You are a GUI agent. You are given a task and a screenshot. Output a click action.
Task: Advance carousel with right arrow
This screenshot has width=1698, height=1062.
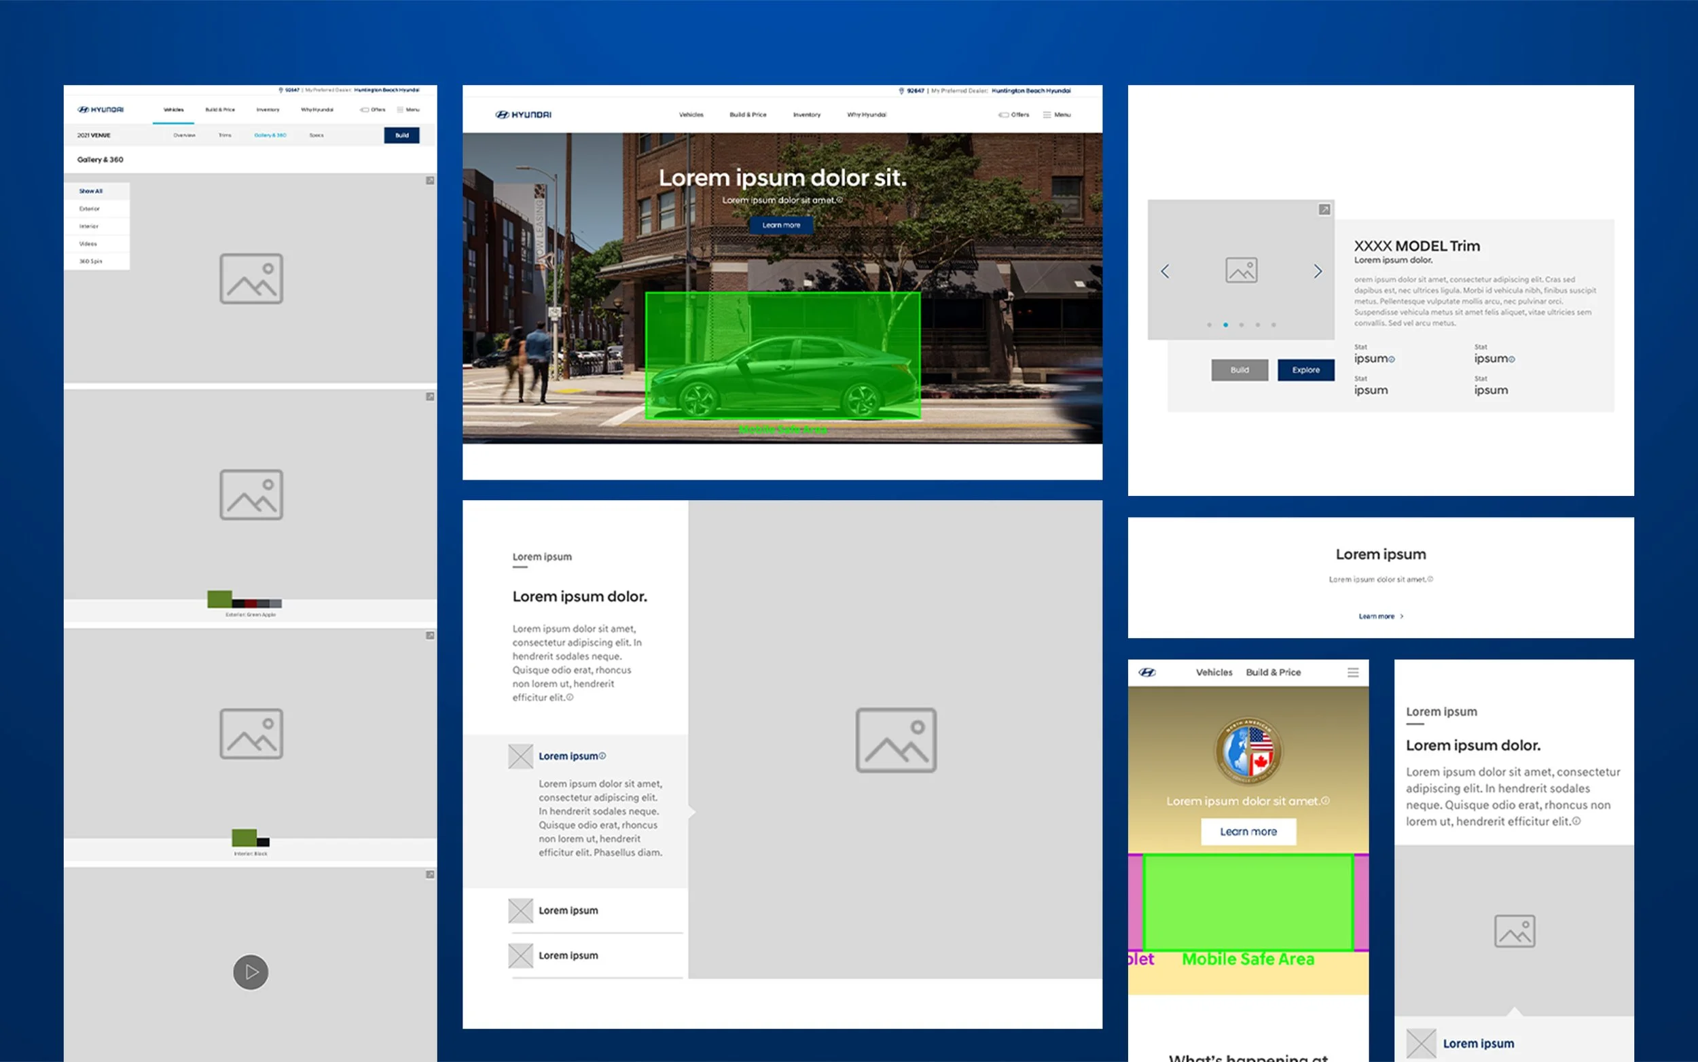click(x=1318, y=271)
